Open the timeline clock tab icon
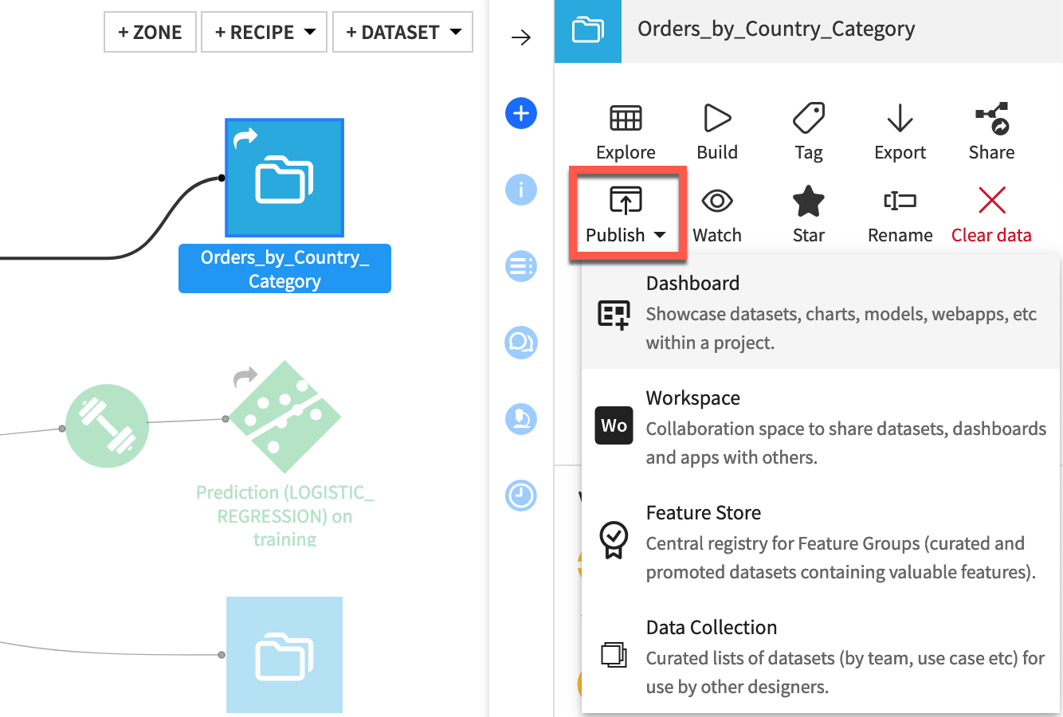The image size is (1063, 717). [521, 496]
